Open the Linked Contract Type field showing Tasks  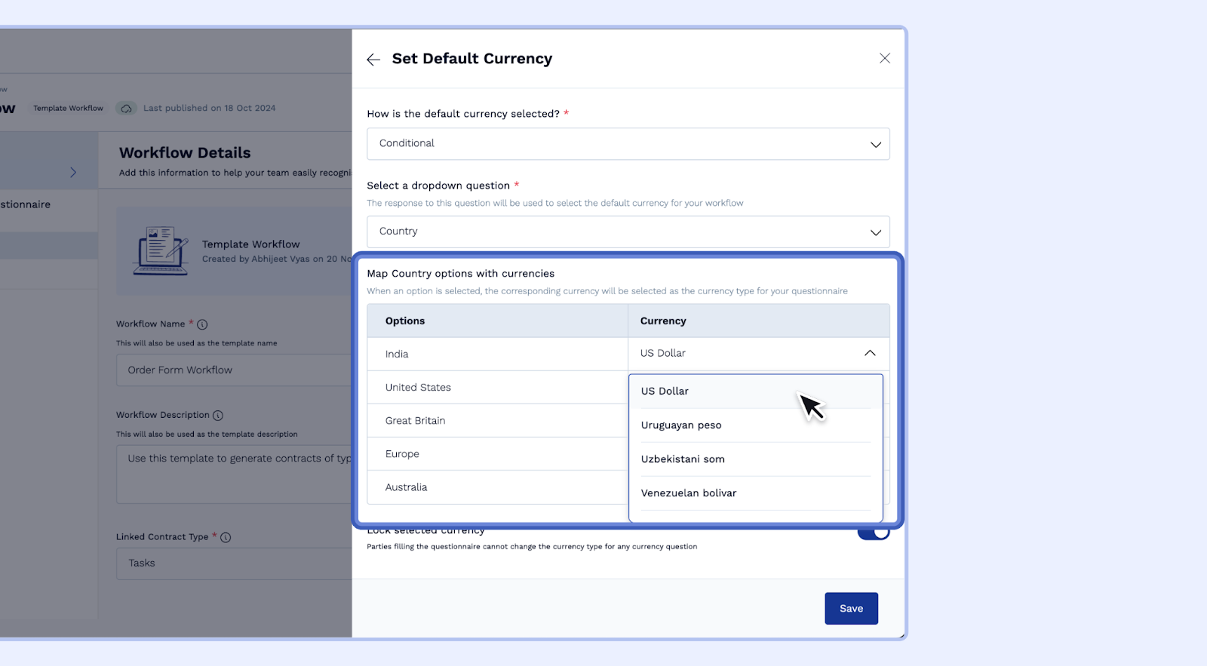[234, 563]
